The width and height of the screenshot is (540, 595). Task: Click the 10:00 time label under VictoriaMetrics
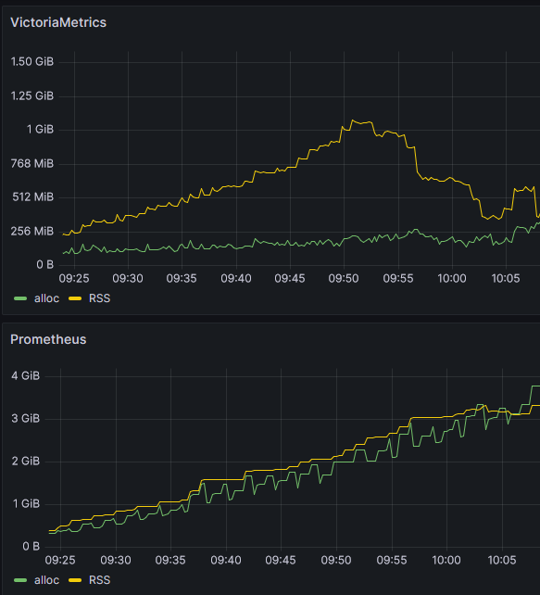click(x=452, y=279)
